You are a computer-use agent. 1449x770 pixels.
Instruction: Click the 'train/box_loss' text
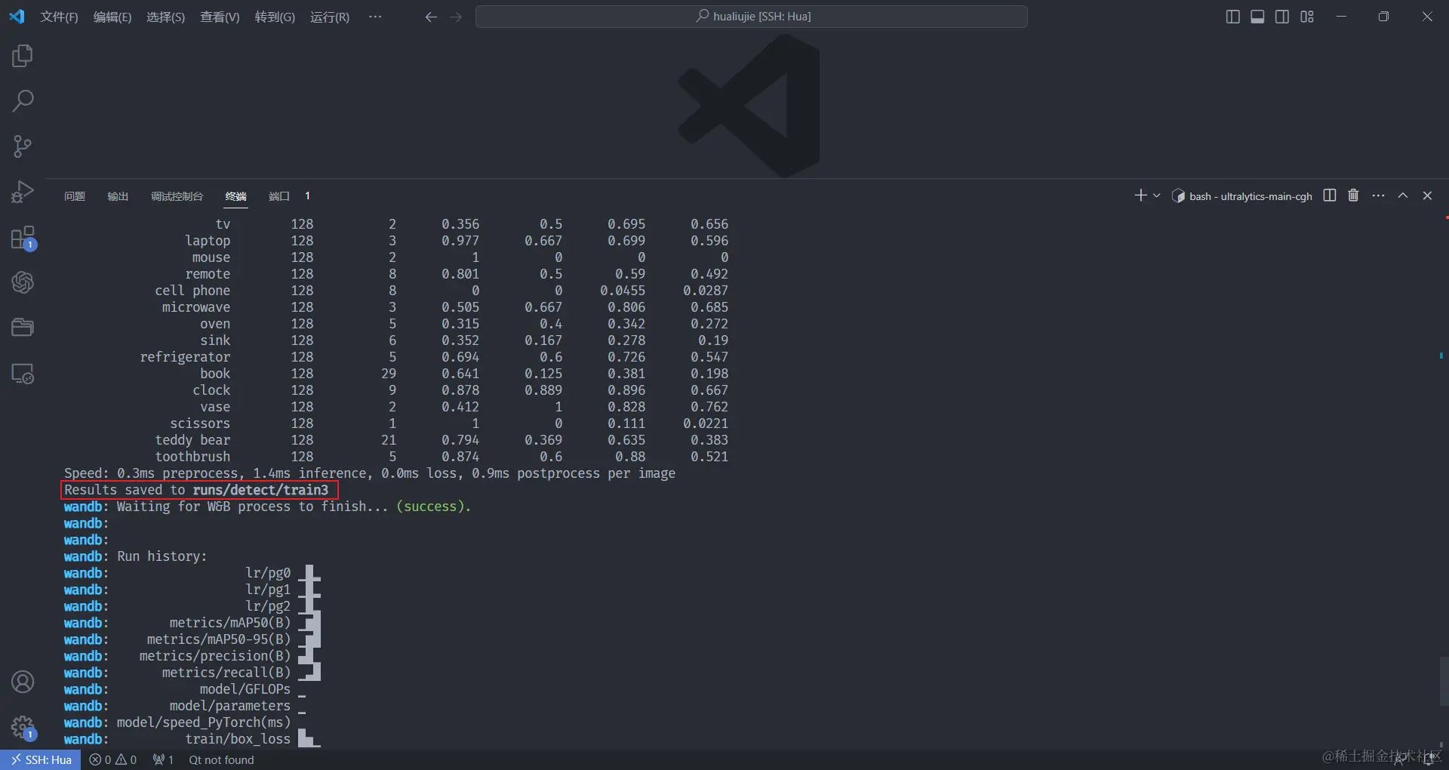[238, 739]
